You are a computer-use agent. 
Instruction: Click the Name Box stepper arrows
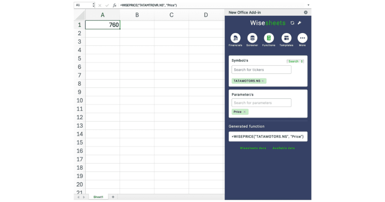93,5
